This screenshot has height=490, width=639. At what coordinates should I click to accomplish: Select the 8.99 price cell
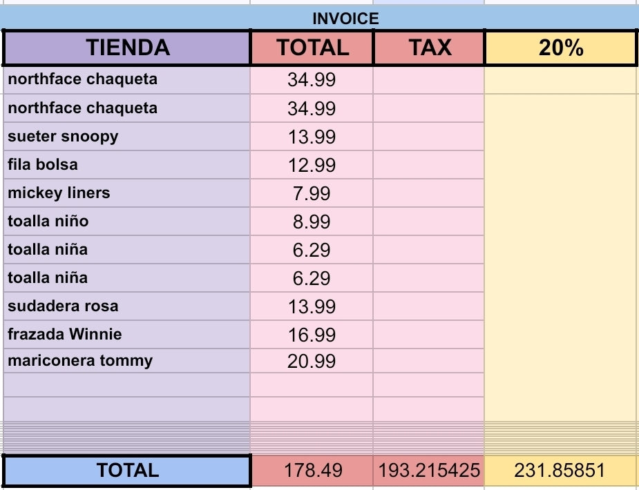click(312, 222)
